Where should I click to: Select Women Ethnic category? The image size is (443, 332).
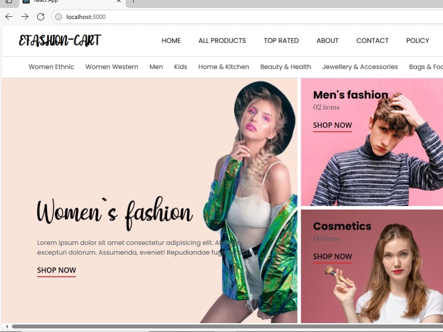51,67
